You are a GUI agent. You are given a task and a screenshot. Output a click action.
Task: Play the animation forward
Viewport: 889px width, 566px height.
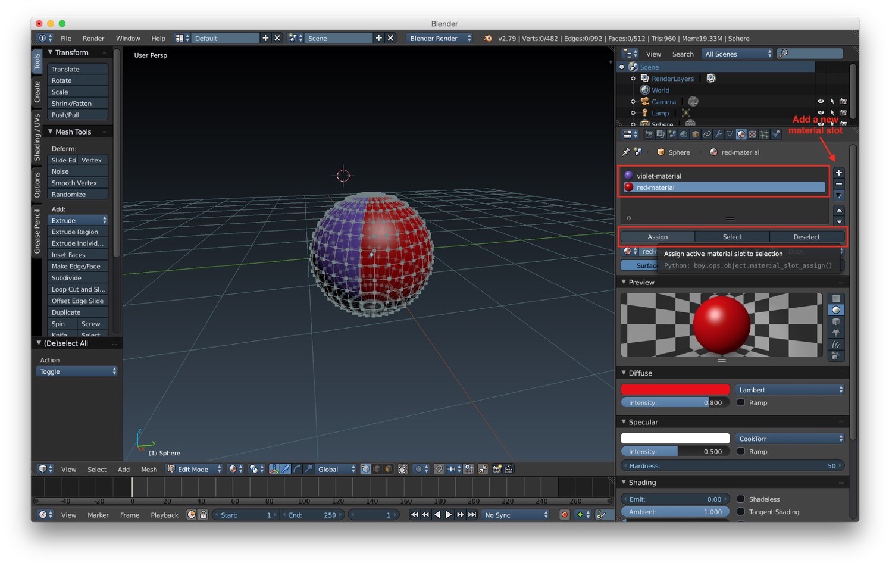(449, 515)
